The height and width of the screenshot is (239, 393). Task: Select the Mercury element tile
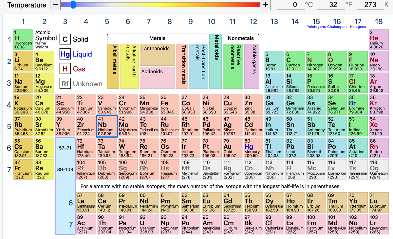(253, 148)
